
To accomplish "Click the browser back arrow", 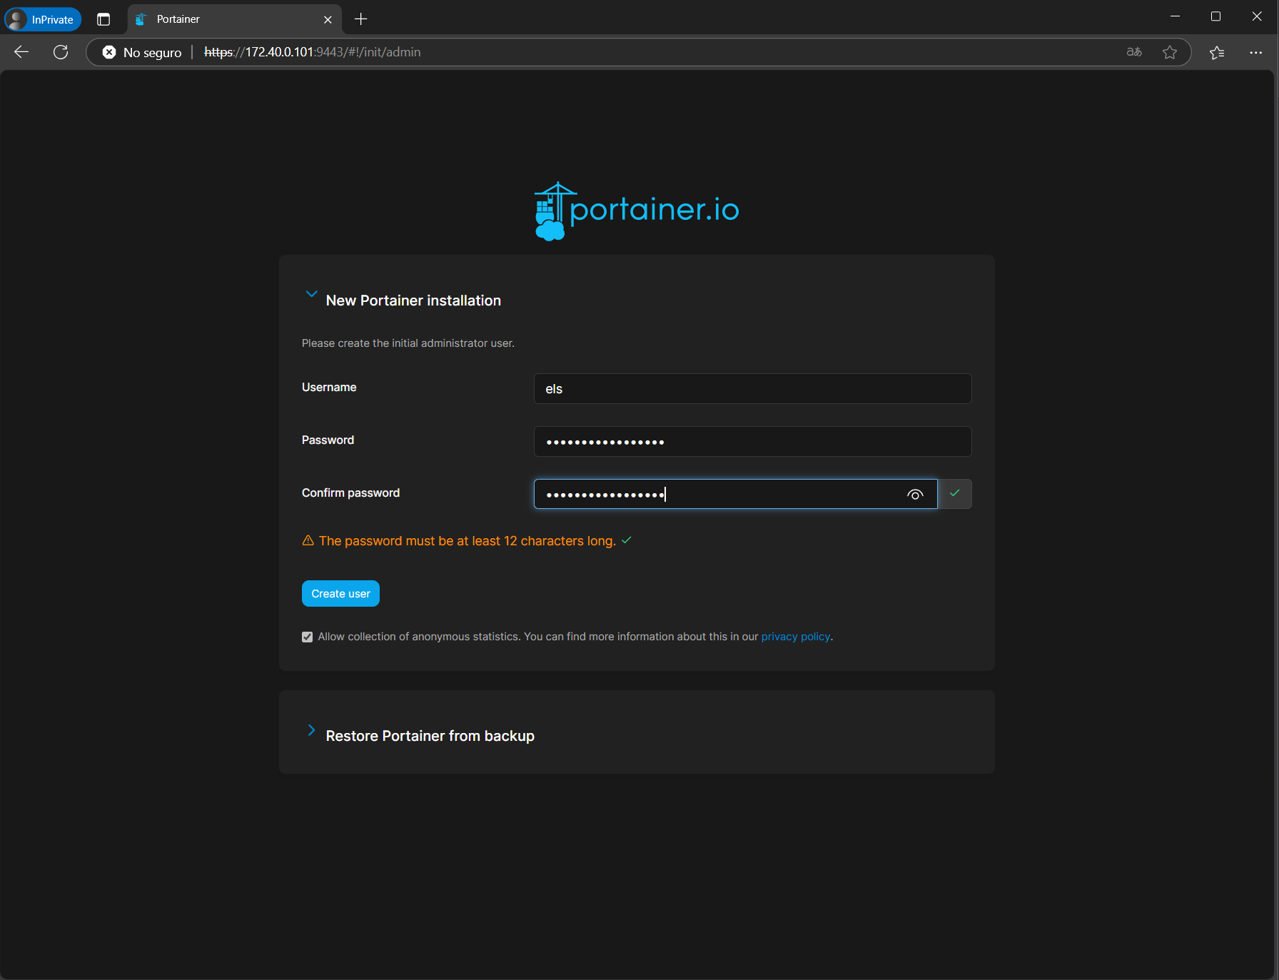I will [x=21, y=52].
